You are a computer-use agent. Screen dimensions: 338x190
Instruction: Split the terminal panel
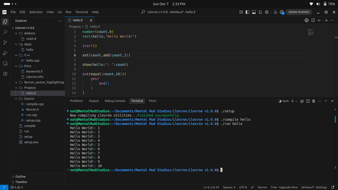coord(308,101)
